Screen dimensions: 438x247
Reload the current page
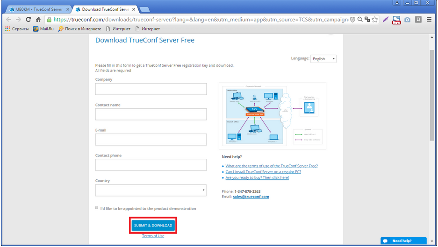[x=28, y=20]
